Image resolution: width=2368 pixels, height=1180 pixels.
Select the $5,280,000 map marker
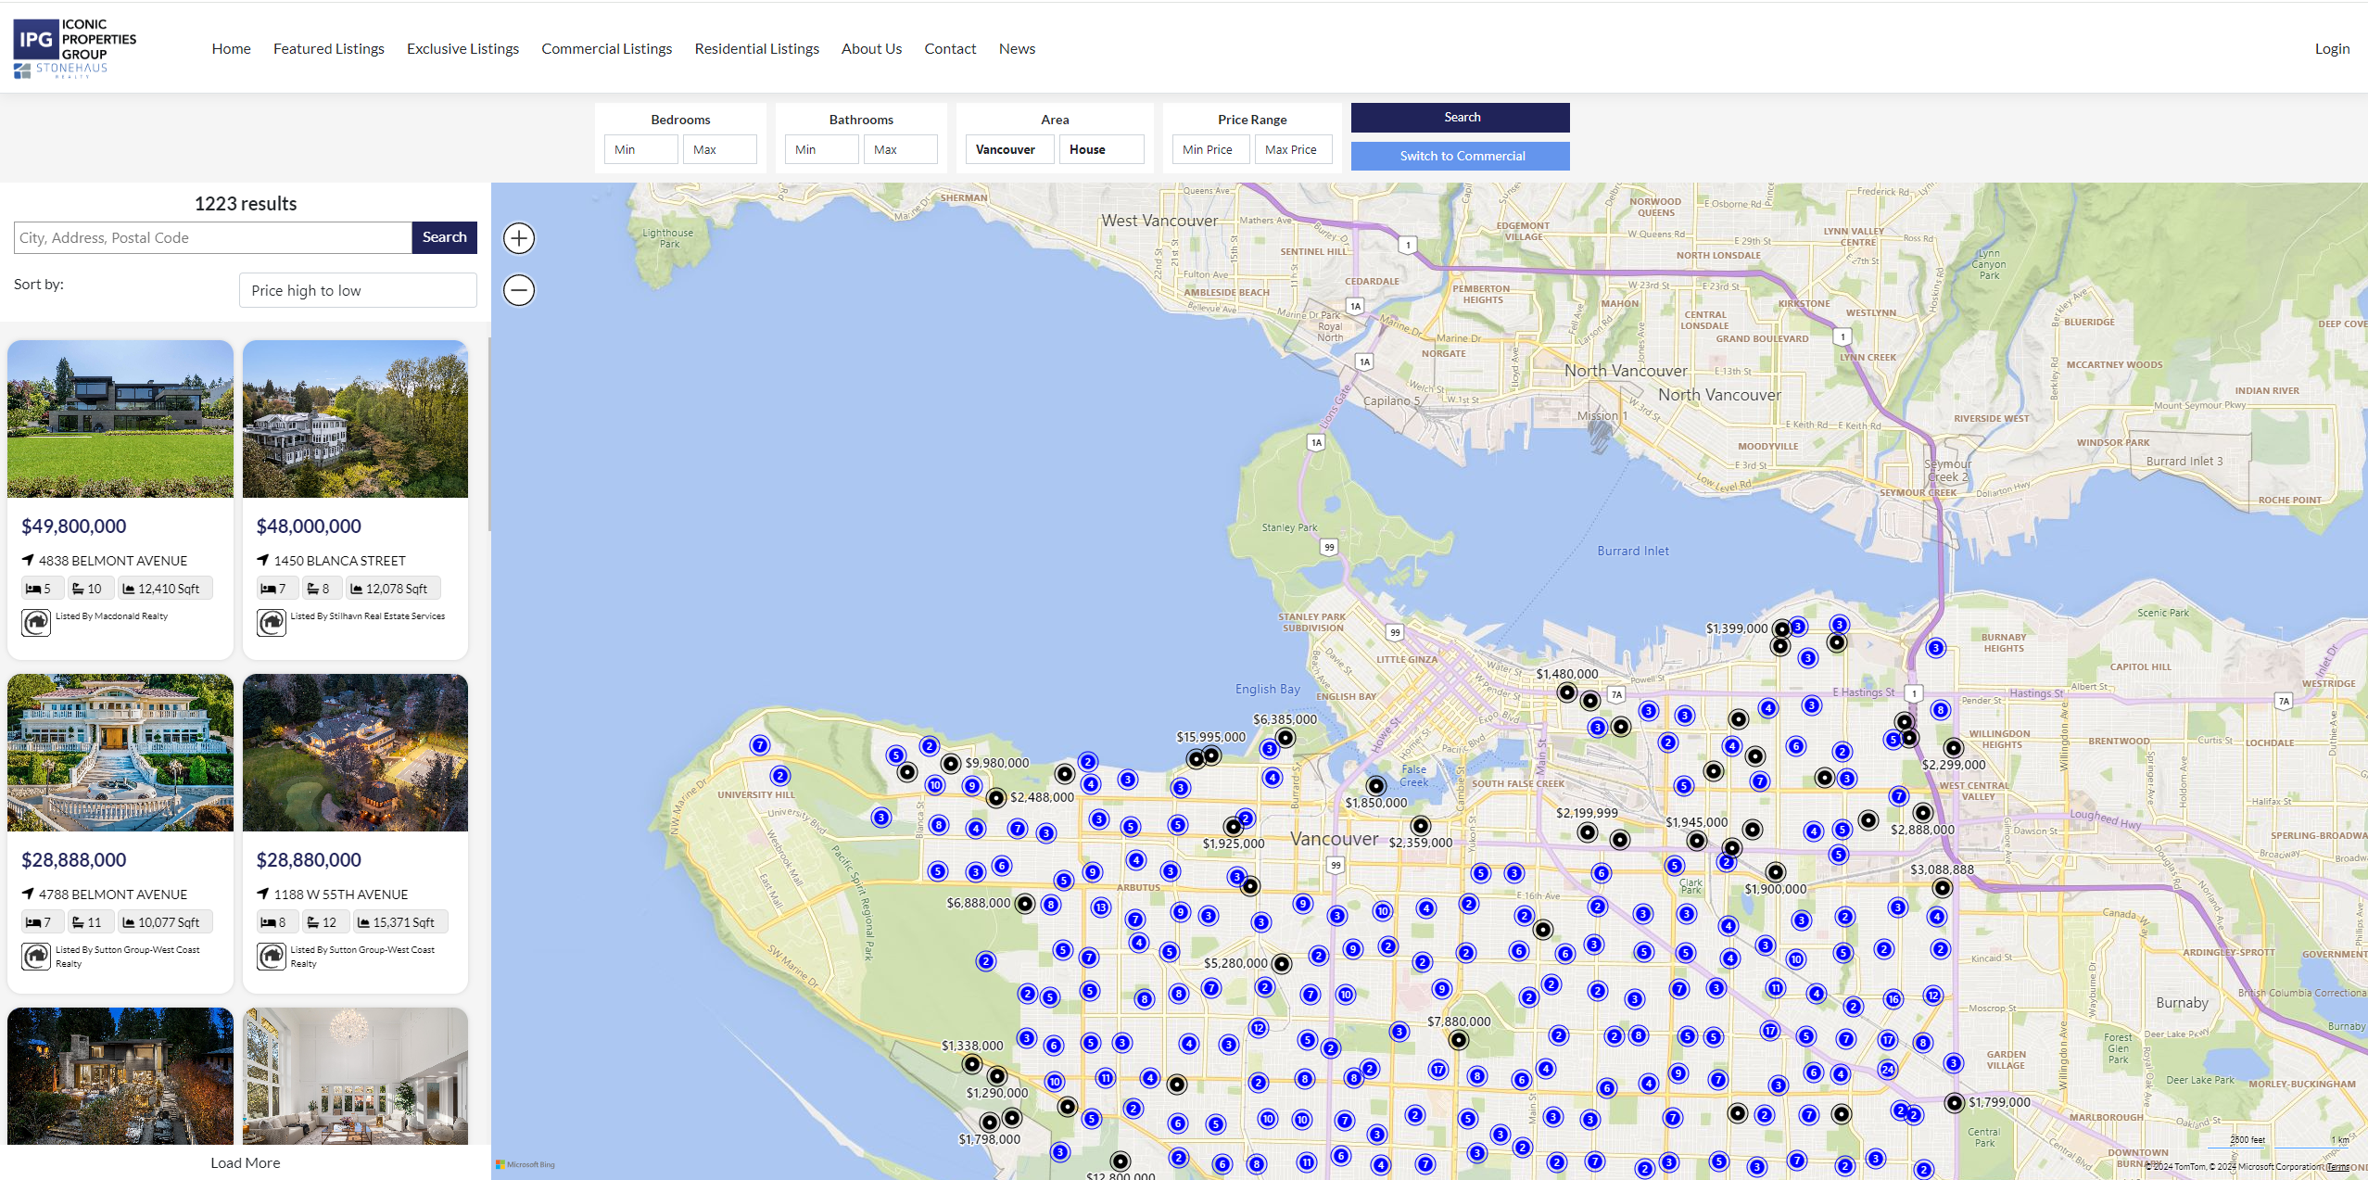click(1282, 964)
